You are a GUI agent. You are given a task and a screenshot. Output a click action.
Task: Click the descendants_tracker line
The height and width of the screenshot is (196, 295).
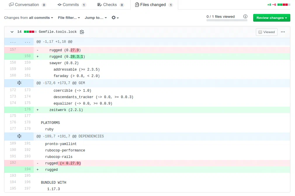[147, 97]
